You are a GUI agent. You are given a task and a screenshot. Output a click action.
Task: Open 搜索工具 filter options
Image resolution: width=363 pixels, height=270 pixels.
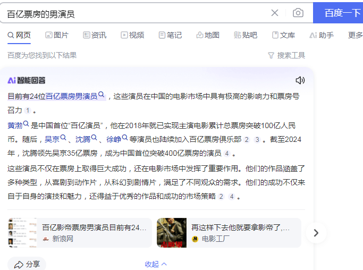click(286, 55)
